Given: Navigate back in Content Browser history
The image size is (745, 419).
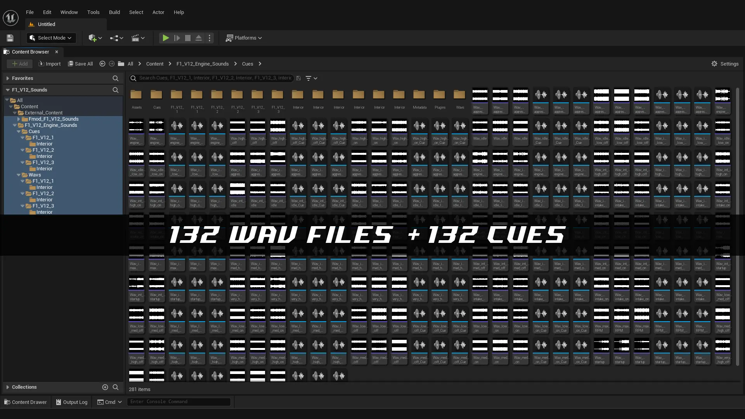Looking at the screenshot, I should pos(102,64).
